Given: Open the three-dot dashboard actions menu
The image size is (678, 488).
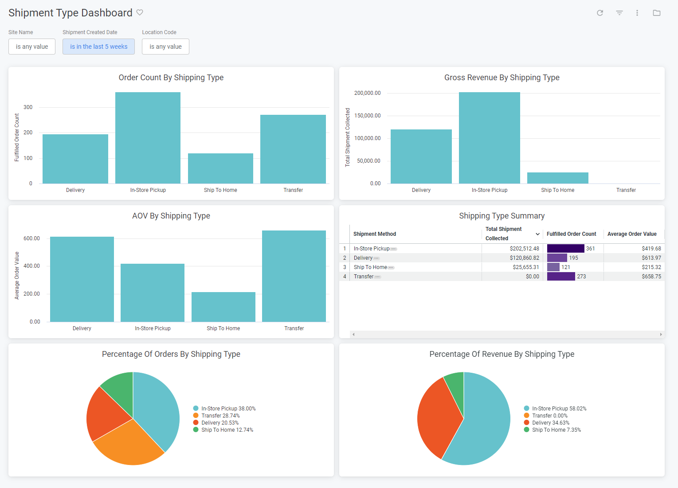Looking at the screenshot, I should pos(637,13).
